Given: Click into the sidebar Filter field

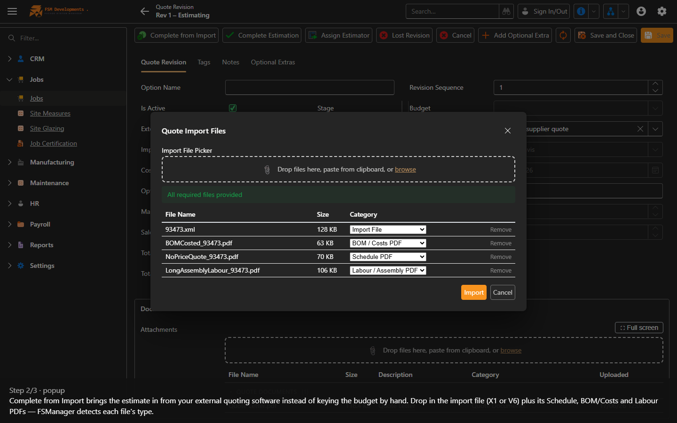Looking at the screenshot, I should [66, 38].
